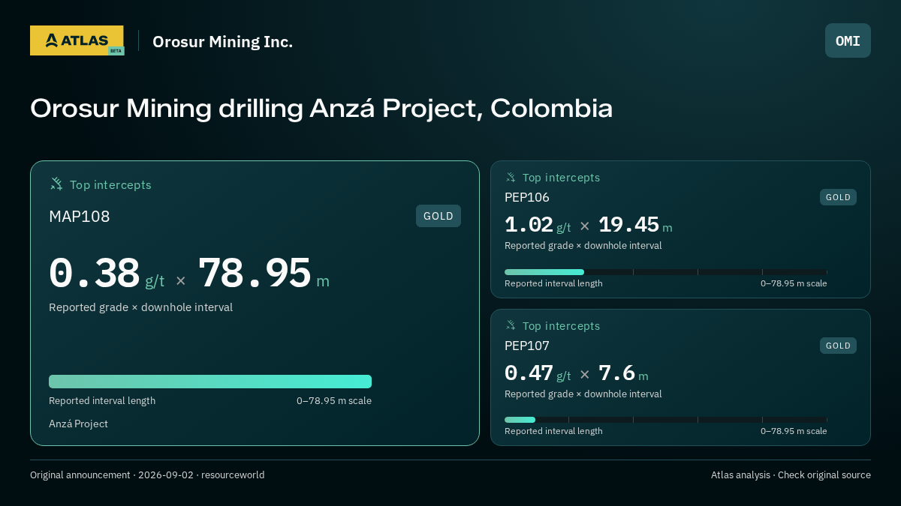Click the Atlas Beta logo

click(77, 40)
